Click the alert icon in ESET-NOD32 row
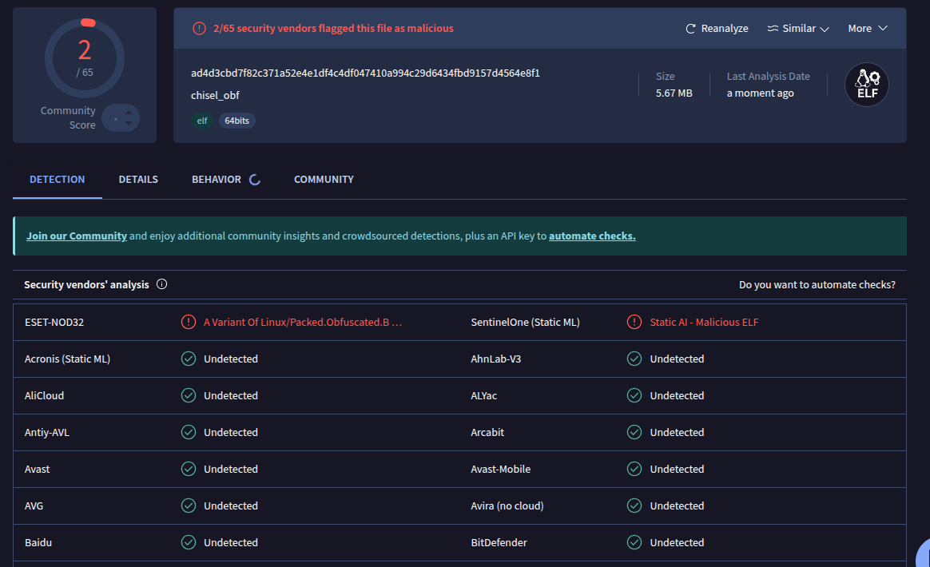This screenshot has width=930, height=567. click(188, 322)
